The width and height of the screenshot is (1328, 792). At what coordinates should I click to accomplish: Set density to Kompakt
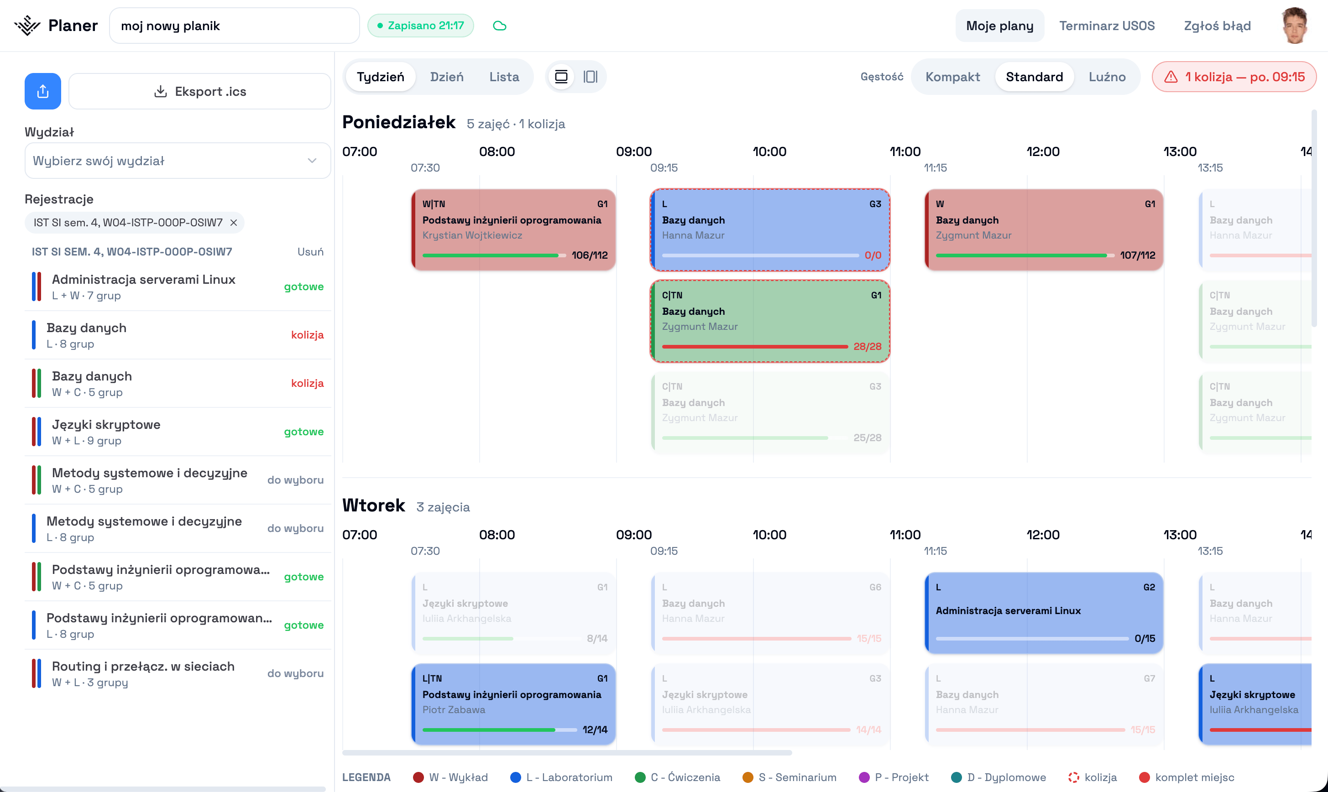(x=953, y=77)
